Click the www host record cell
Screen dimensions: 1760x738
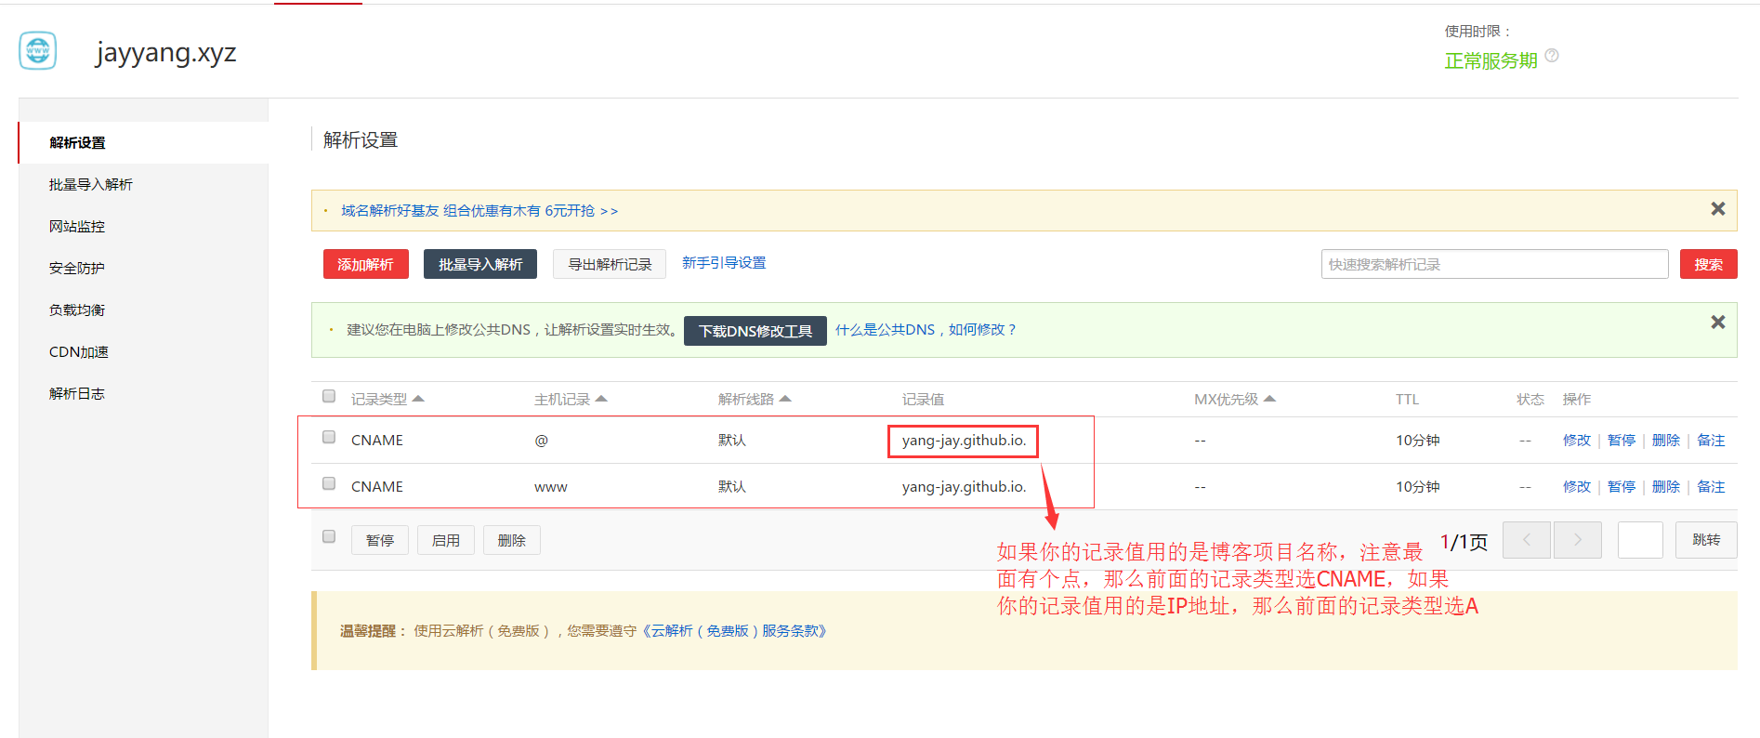(x=551, y=486)
